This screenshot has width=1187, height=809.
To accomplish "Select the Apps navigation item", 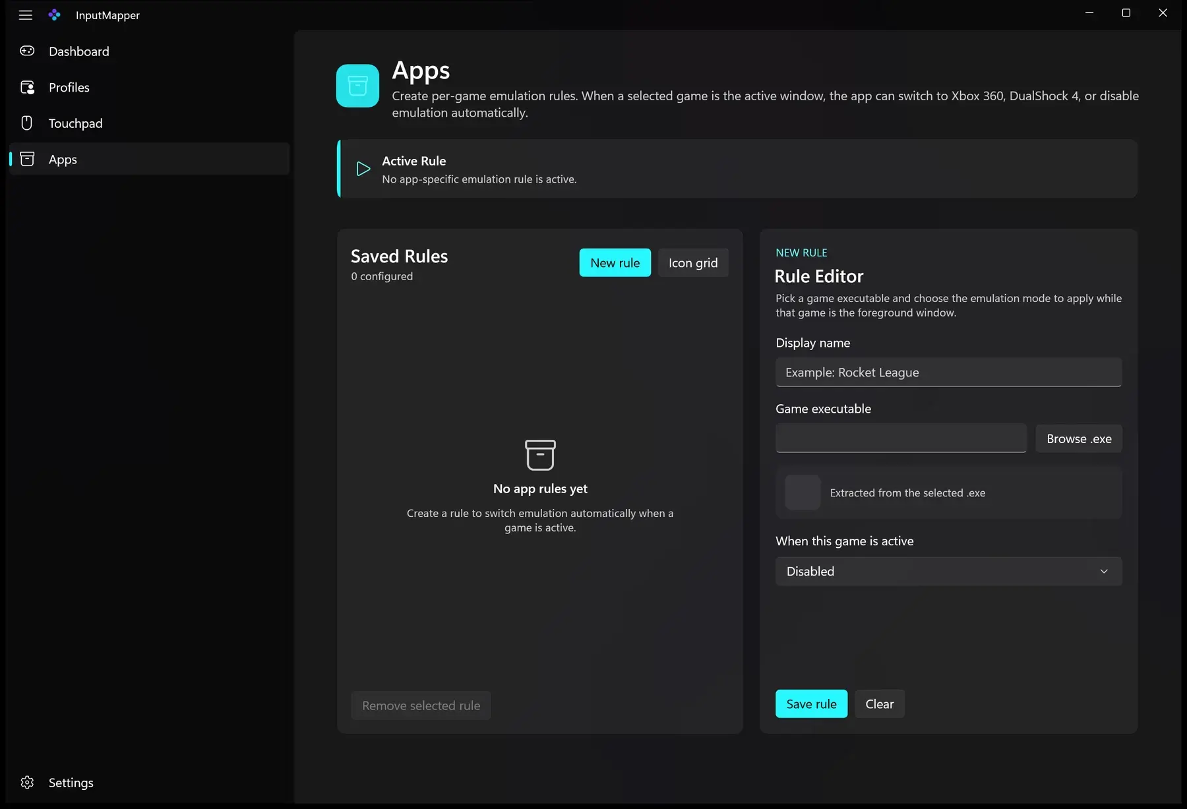I will pyautogui.click(x=150, y=159).
